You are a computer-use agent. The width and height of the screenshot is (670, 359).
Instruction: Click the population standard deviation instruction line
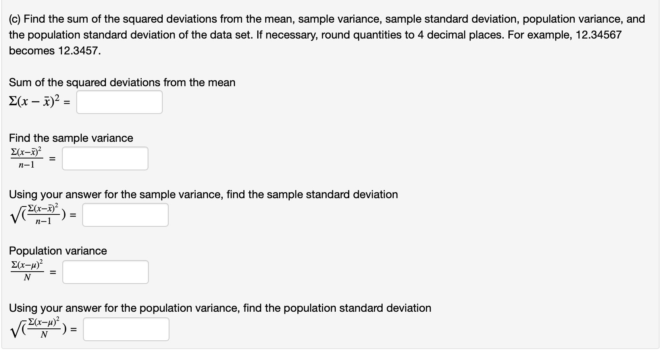coord(219,308)
